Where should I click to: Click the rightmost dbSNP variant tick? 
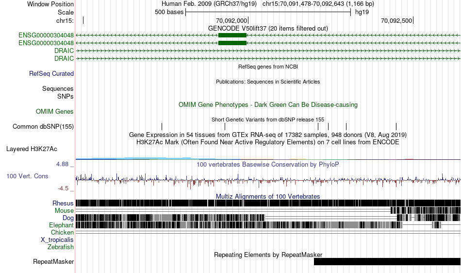coord(396,126)
